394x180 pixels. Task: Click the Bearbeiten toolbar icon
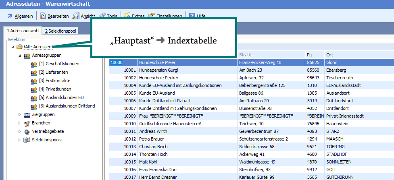pos(43,16)
